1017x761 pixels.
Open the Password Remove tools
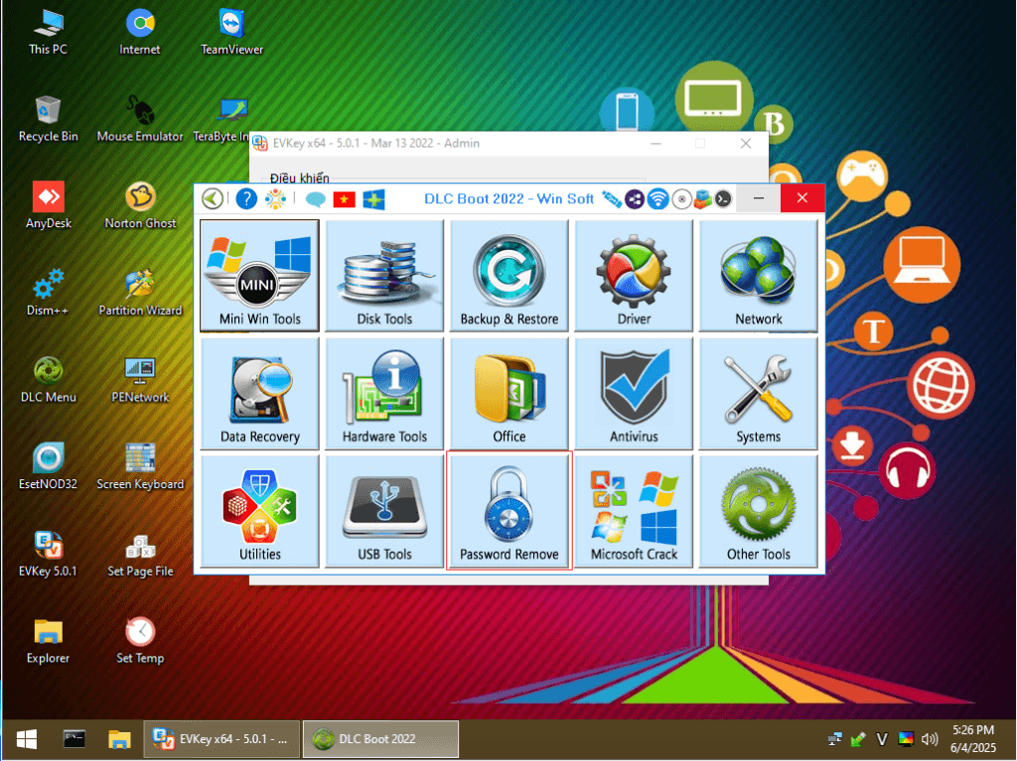(x=509, y=511)
